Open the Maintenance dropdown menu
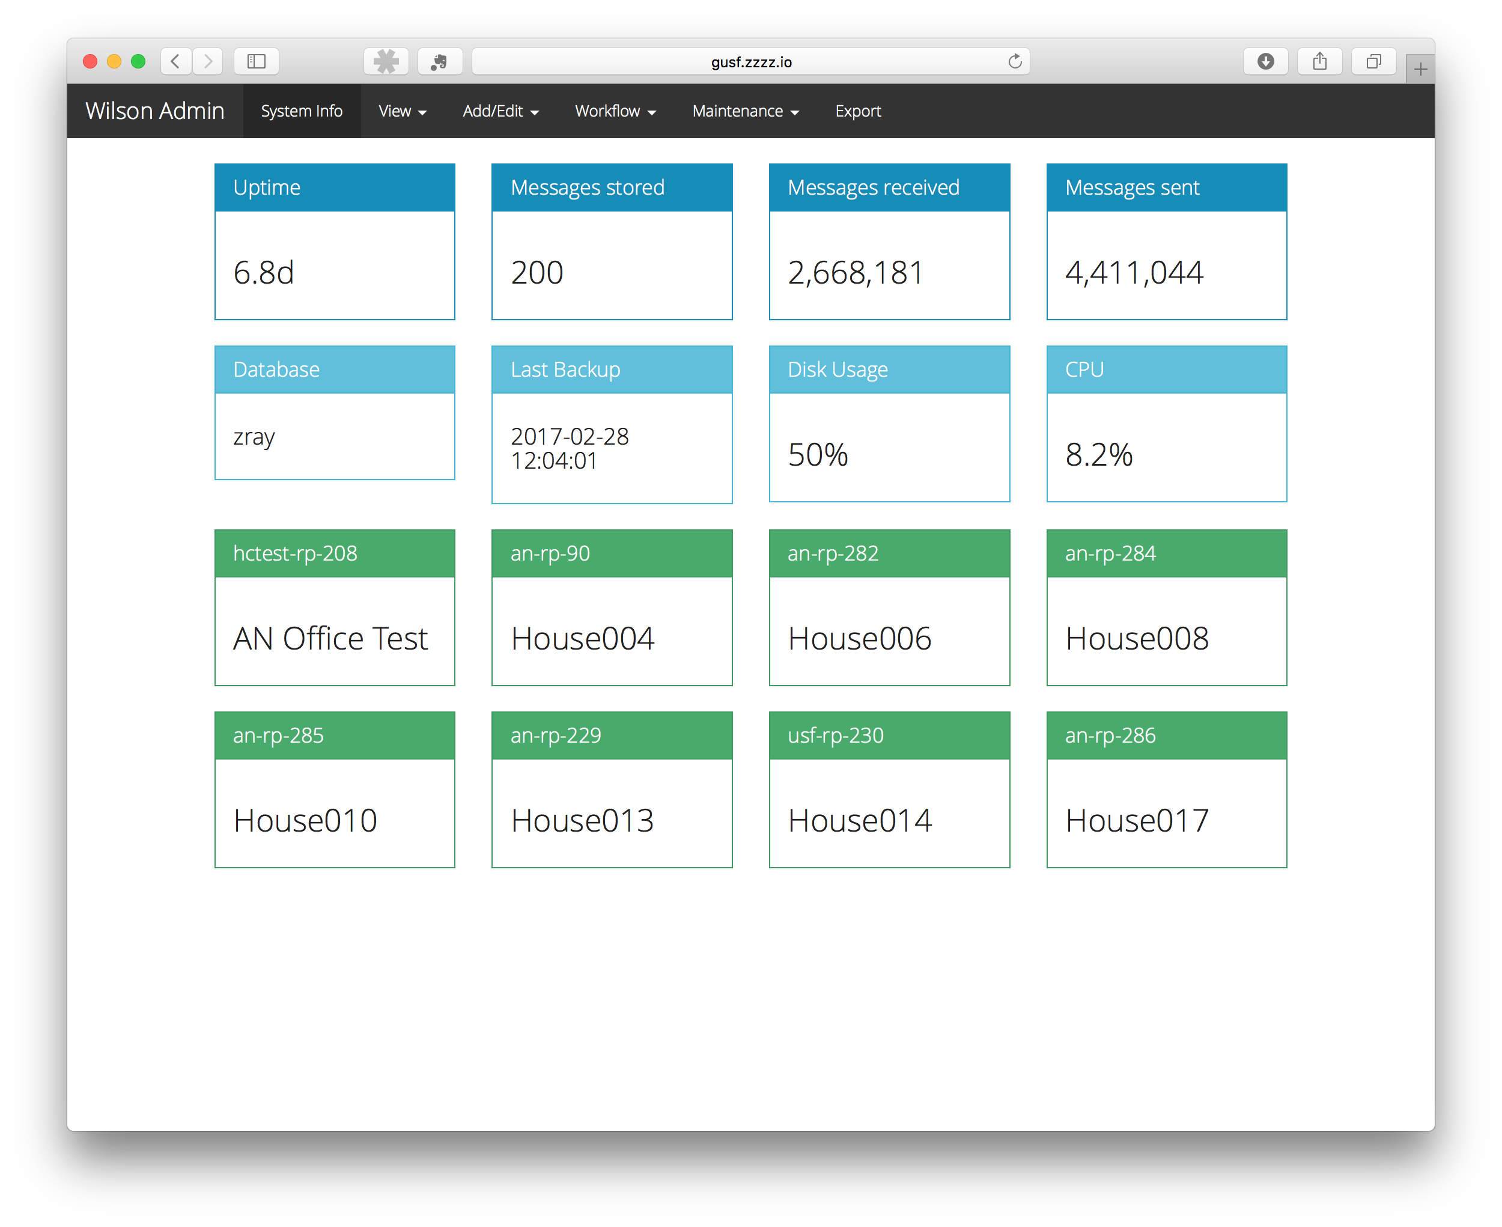This screenshot has height=1227, width=1502. [746, 111]
